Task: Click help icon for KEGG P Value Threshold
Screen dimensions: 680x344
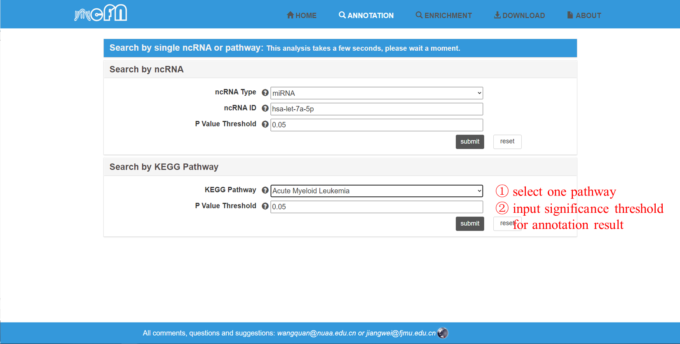Action: pyautogui.click(x=265, y=206)
